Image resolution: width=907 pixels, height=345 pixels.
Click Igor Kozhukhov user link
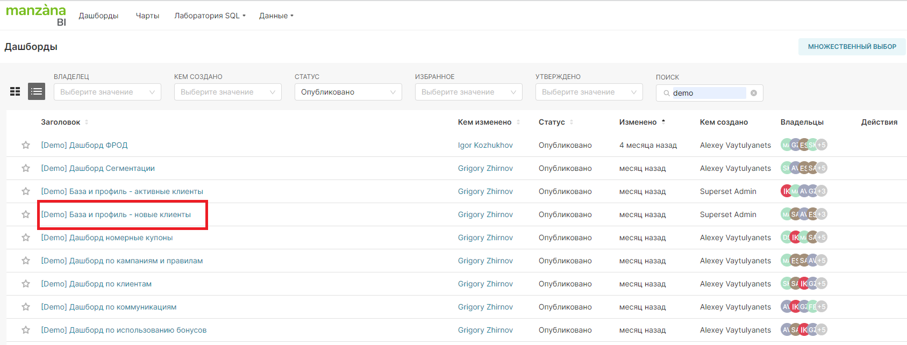485,145
